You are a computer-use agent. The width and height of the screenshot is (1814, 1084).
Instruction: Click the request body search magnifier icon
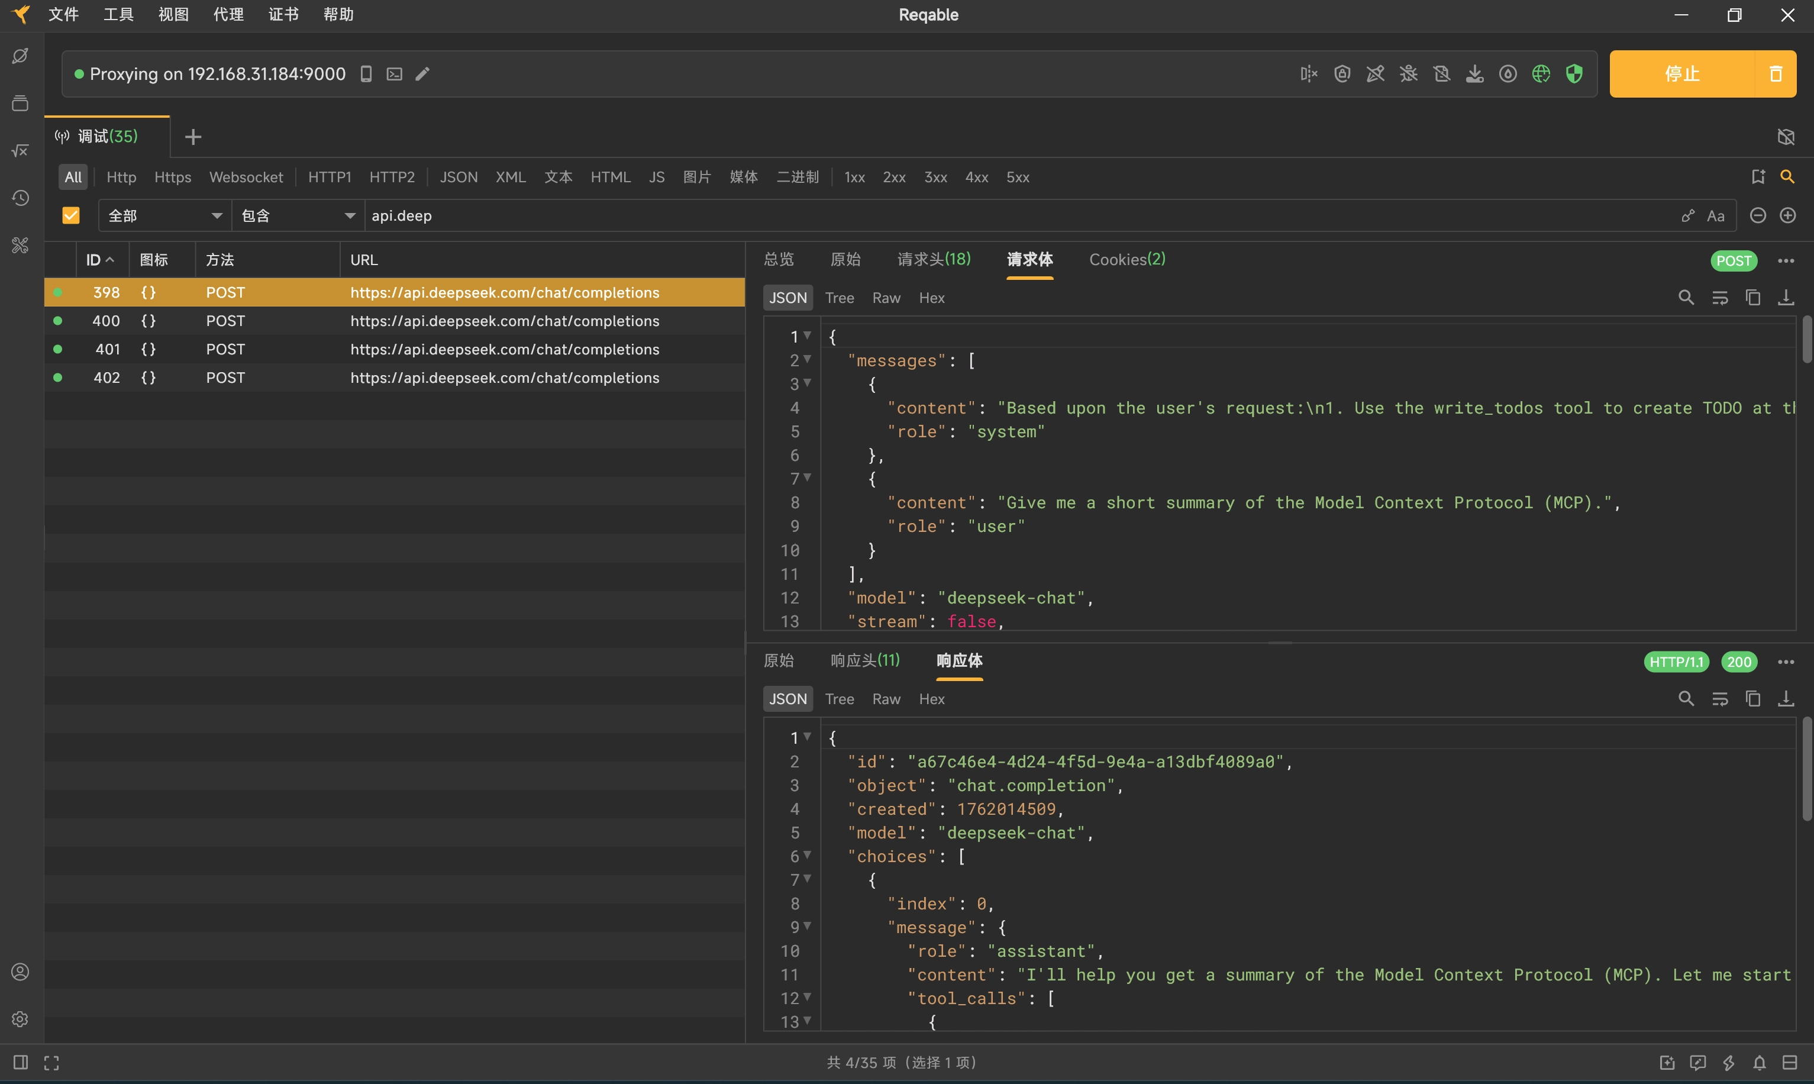(1686, 297)
